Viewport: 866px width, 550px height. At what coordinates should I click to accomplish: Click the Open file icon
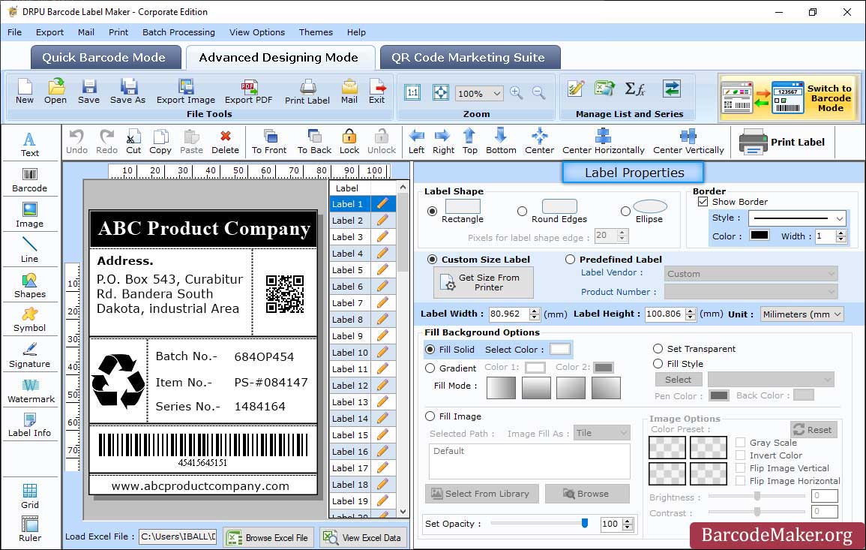(55, 92)
